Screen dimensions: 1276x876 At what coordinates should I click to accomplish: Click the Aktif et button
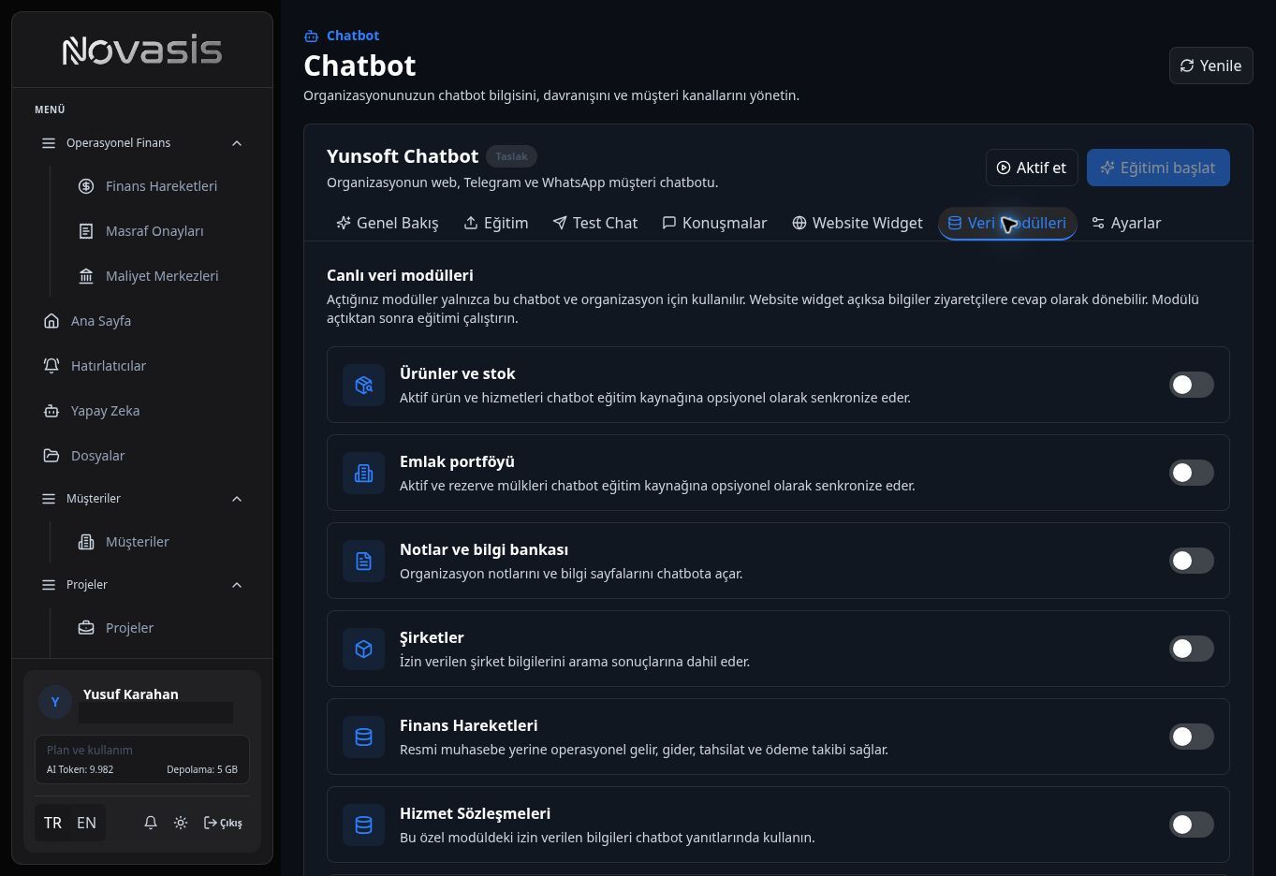[1032, 168]
